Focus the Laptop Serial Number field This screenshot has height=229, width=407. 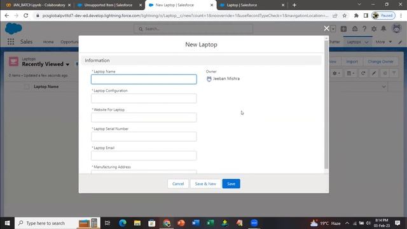coord(144,137)
